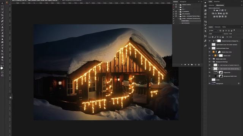The width and height of the screenshot is (243, 136).
Task: Hide the Bokeh Glow Color layer
Action: [x=210, y=52]
